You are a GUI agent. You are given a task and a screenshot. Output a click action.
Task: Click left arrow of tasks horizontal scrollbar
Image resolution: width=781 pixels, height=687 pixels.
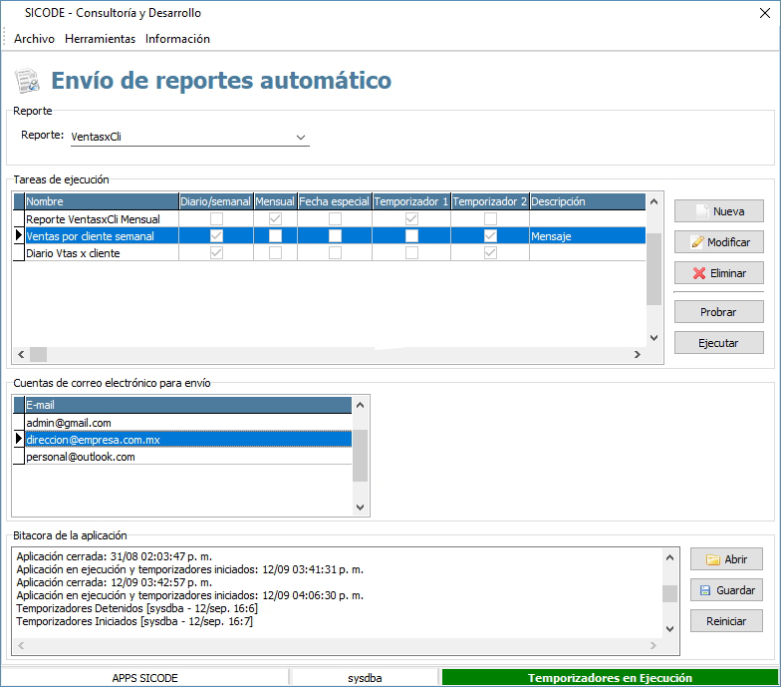coord(21,355)
